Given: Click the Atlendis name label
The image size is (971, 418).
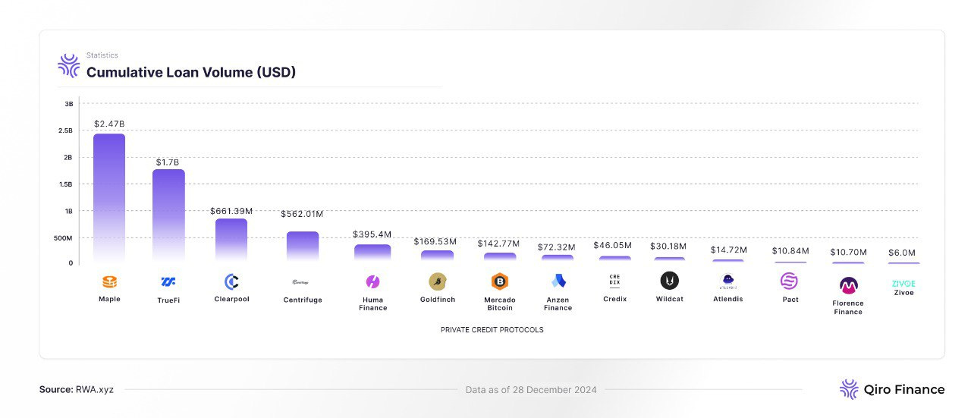Looking at the screenshot, I should pos(728,299).
